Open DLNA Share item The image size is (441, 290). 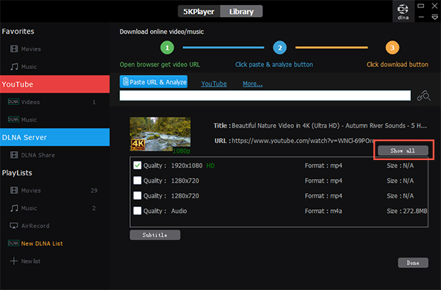tap(37, 155)
